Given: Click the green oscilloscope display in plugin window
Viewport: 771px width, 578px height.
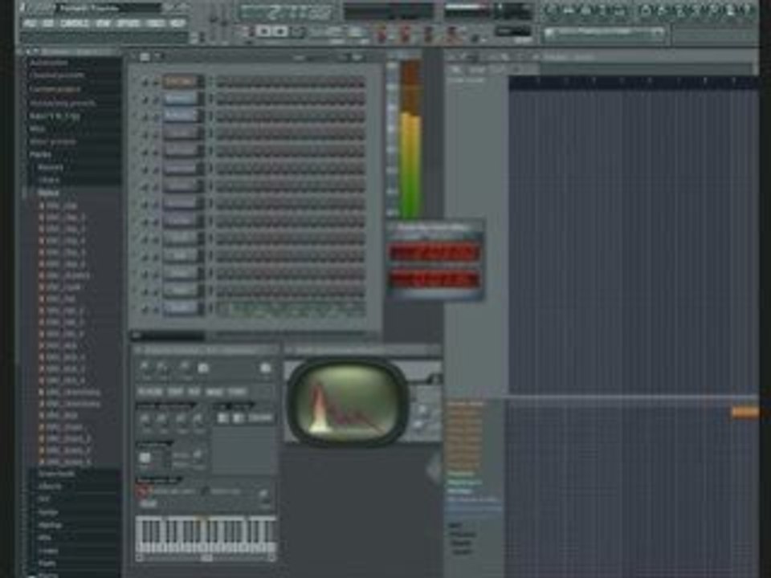Looking at the screenshot, I should [x=347, y=402].
